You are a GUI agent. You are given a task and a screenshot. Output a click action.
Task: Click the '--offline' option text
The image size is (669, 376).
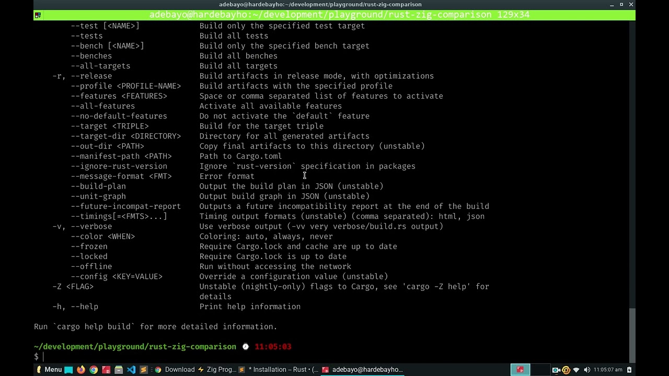point(91,266)
